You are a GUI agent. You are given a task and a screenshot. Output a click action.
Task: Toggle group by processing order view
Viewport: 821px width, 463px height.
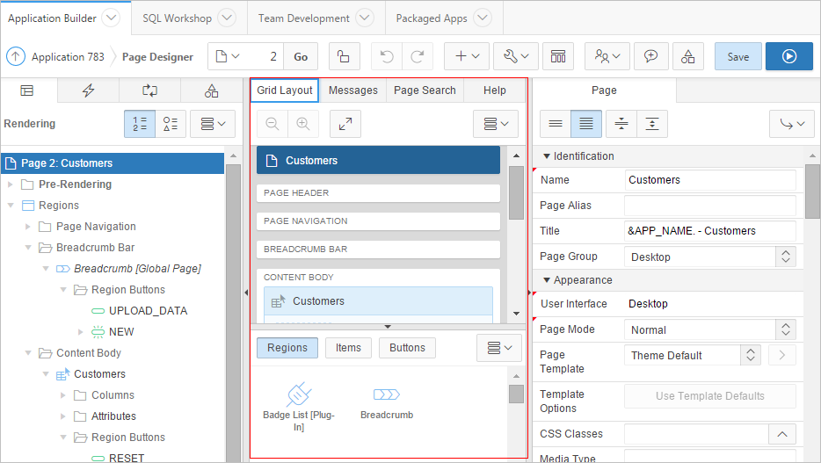click(139, 124)
